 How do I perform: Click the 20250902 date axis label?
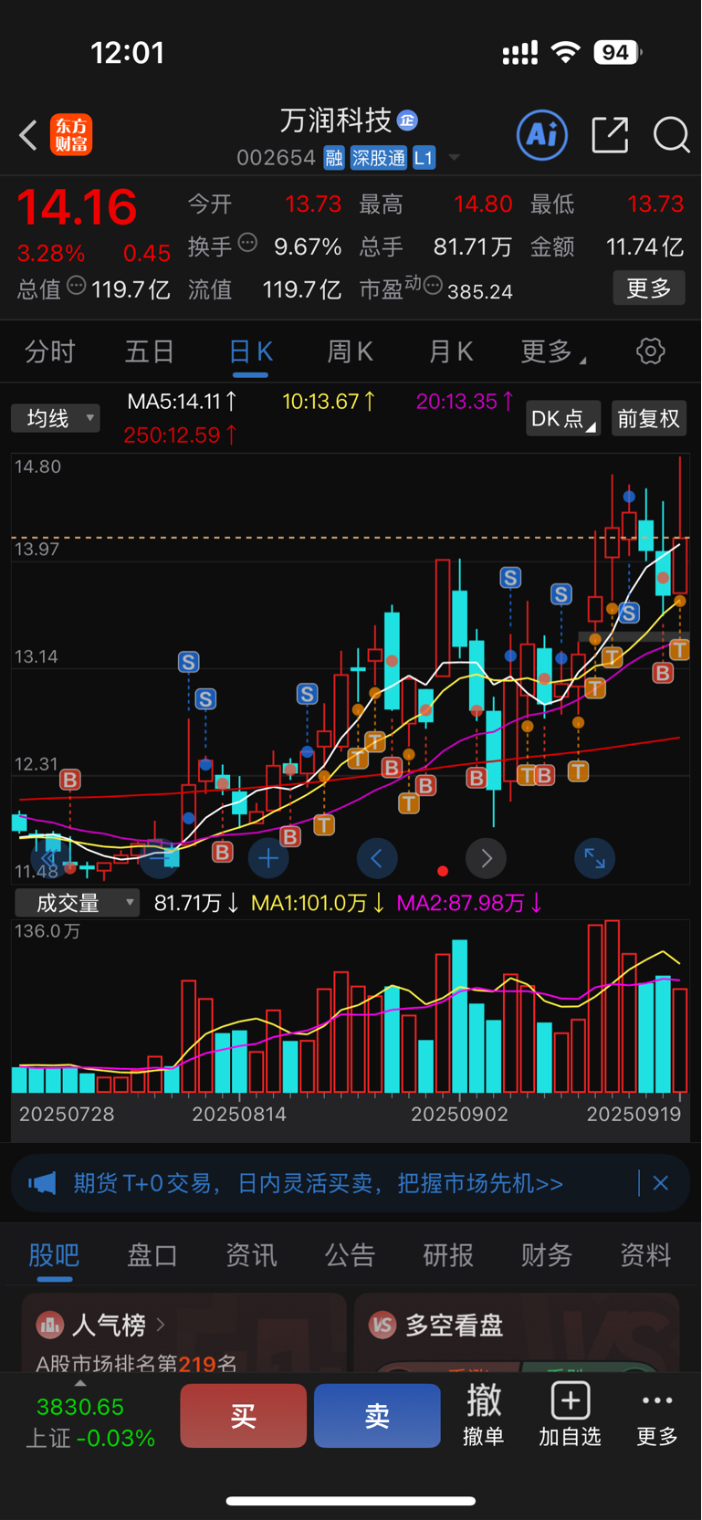click(459, 1115)
